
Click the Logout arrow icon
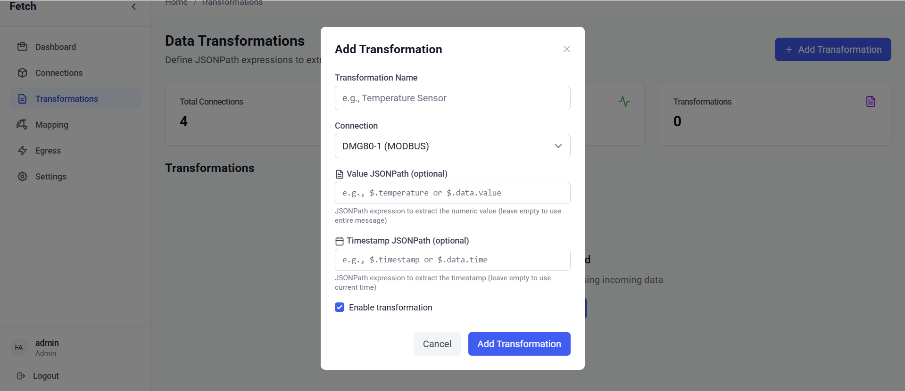[x=21, y=376]
